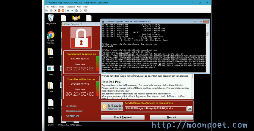The height and width of the screenshot is (131, 254).
Task: Select the Google Chrome desktop shortcut
Action: click(51, 37)
